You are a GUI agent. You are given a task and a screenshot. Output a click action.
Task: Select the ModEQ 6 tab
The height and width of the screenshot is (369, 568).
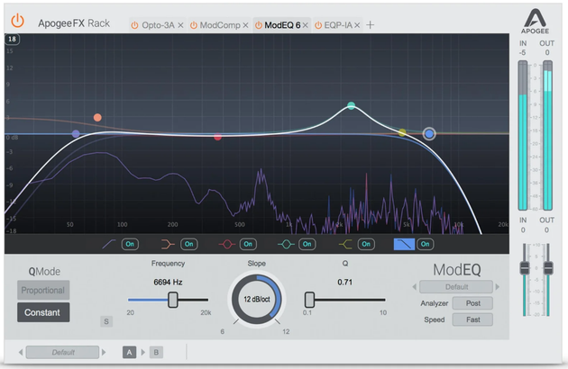[x=282, y=25]
